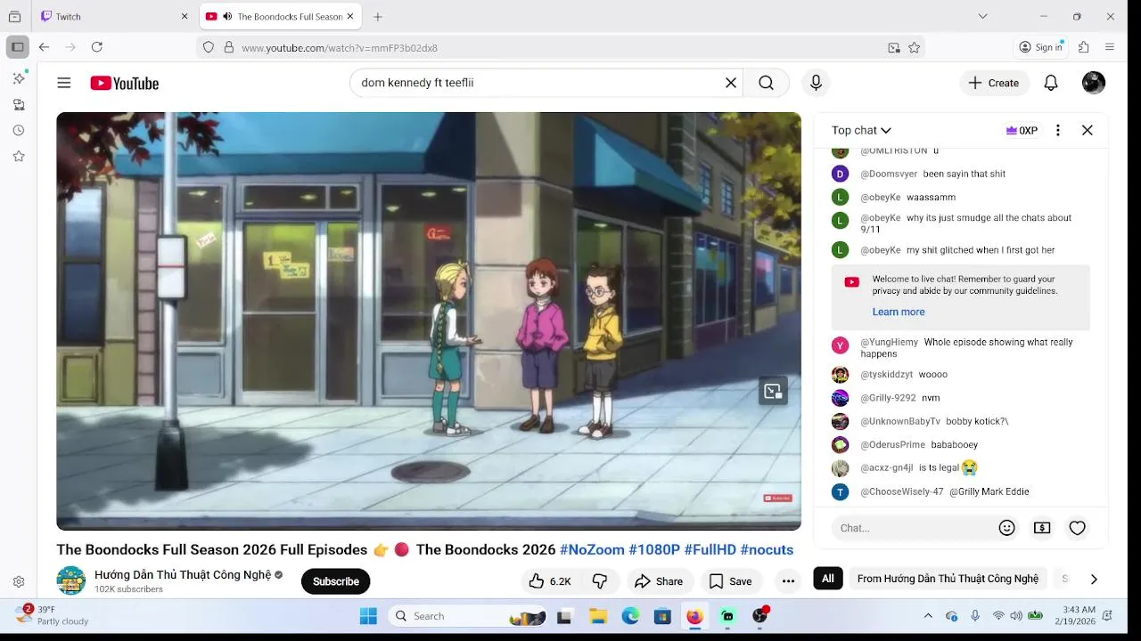Viewport: 1141px width, 641px height.
Task: Focus the live chat message field
Action: tap(914, 528)
